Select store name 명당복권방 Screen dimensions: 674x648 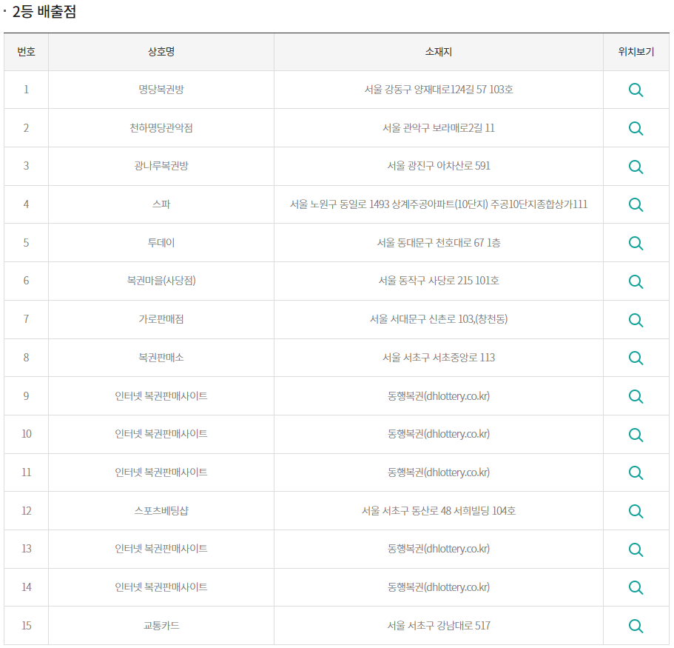tap(161, 90)
